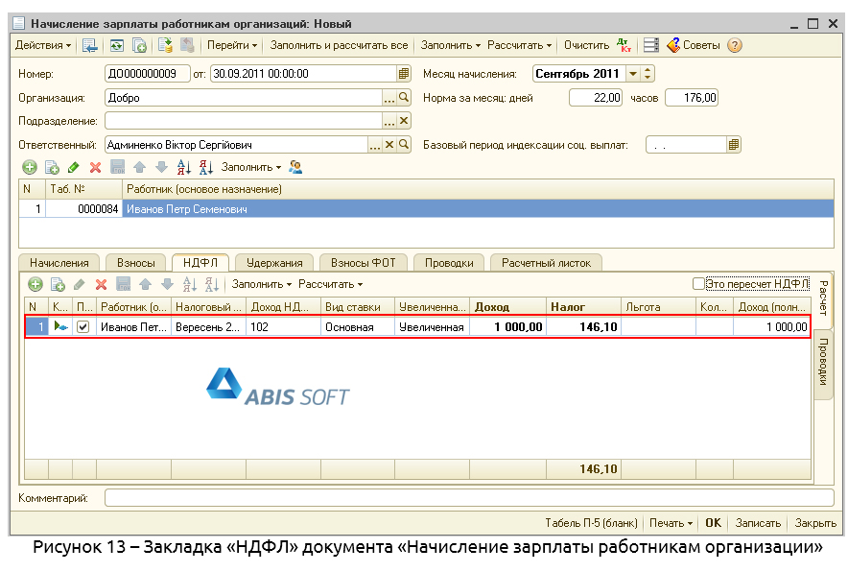This screenshot has width=848, height=572.
Task: Click the greyed-out unpost icon before Перейти
Action: point(187,45)
